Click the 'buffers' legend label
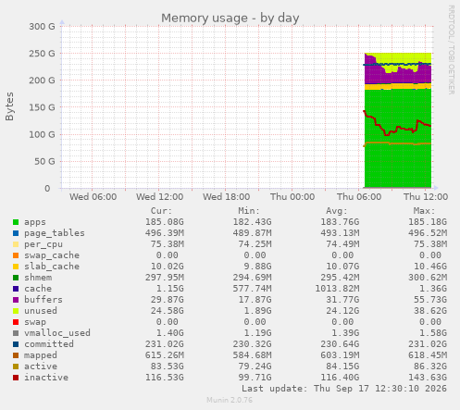 [44, 300]
